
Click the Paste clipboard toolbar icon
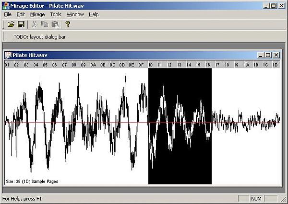pyautogui.click(x=55, y=24)
